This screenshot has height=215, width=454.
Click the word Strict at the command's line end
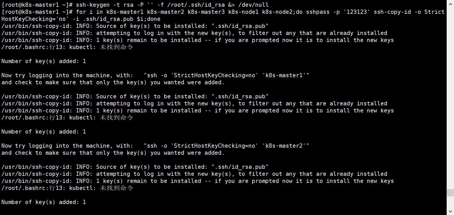point(434,12)
